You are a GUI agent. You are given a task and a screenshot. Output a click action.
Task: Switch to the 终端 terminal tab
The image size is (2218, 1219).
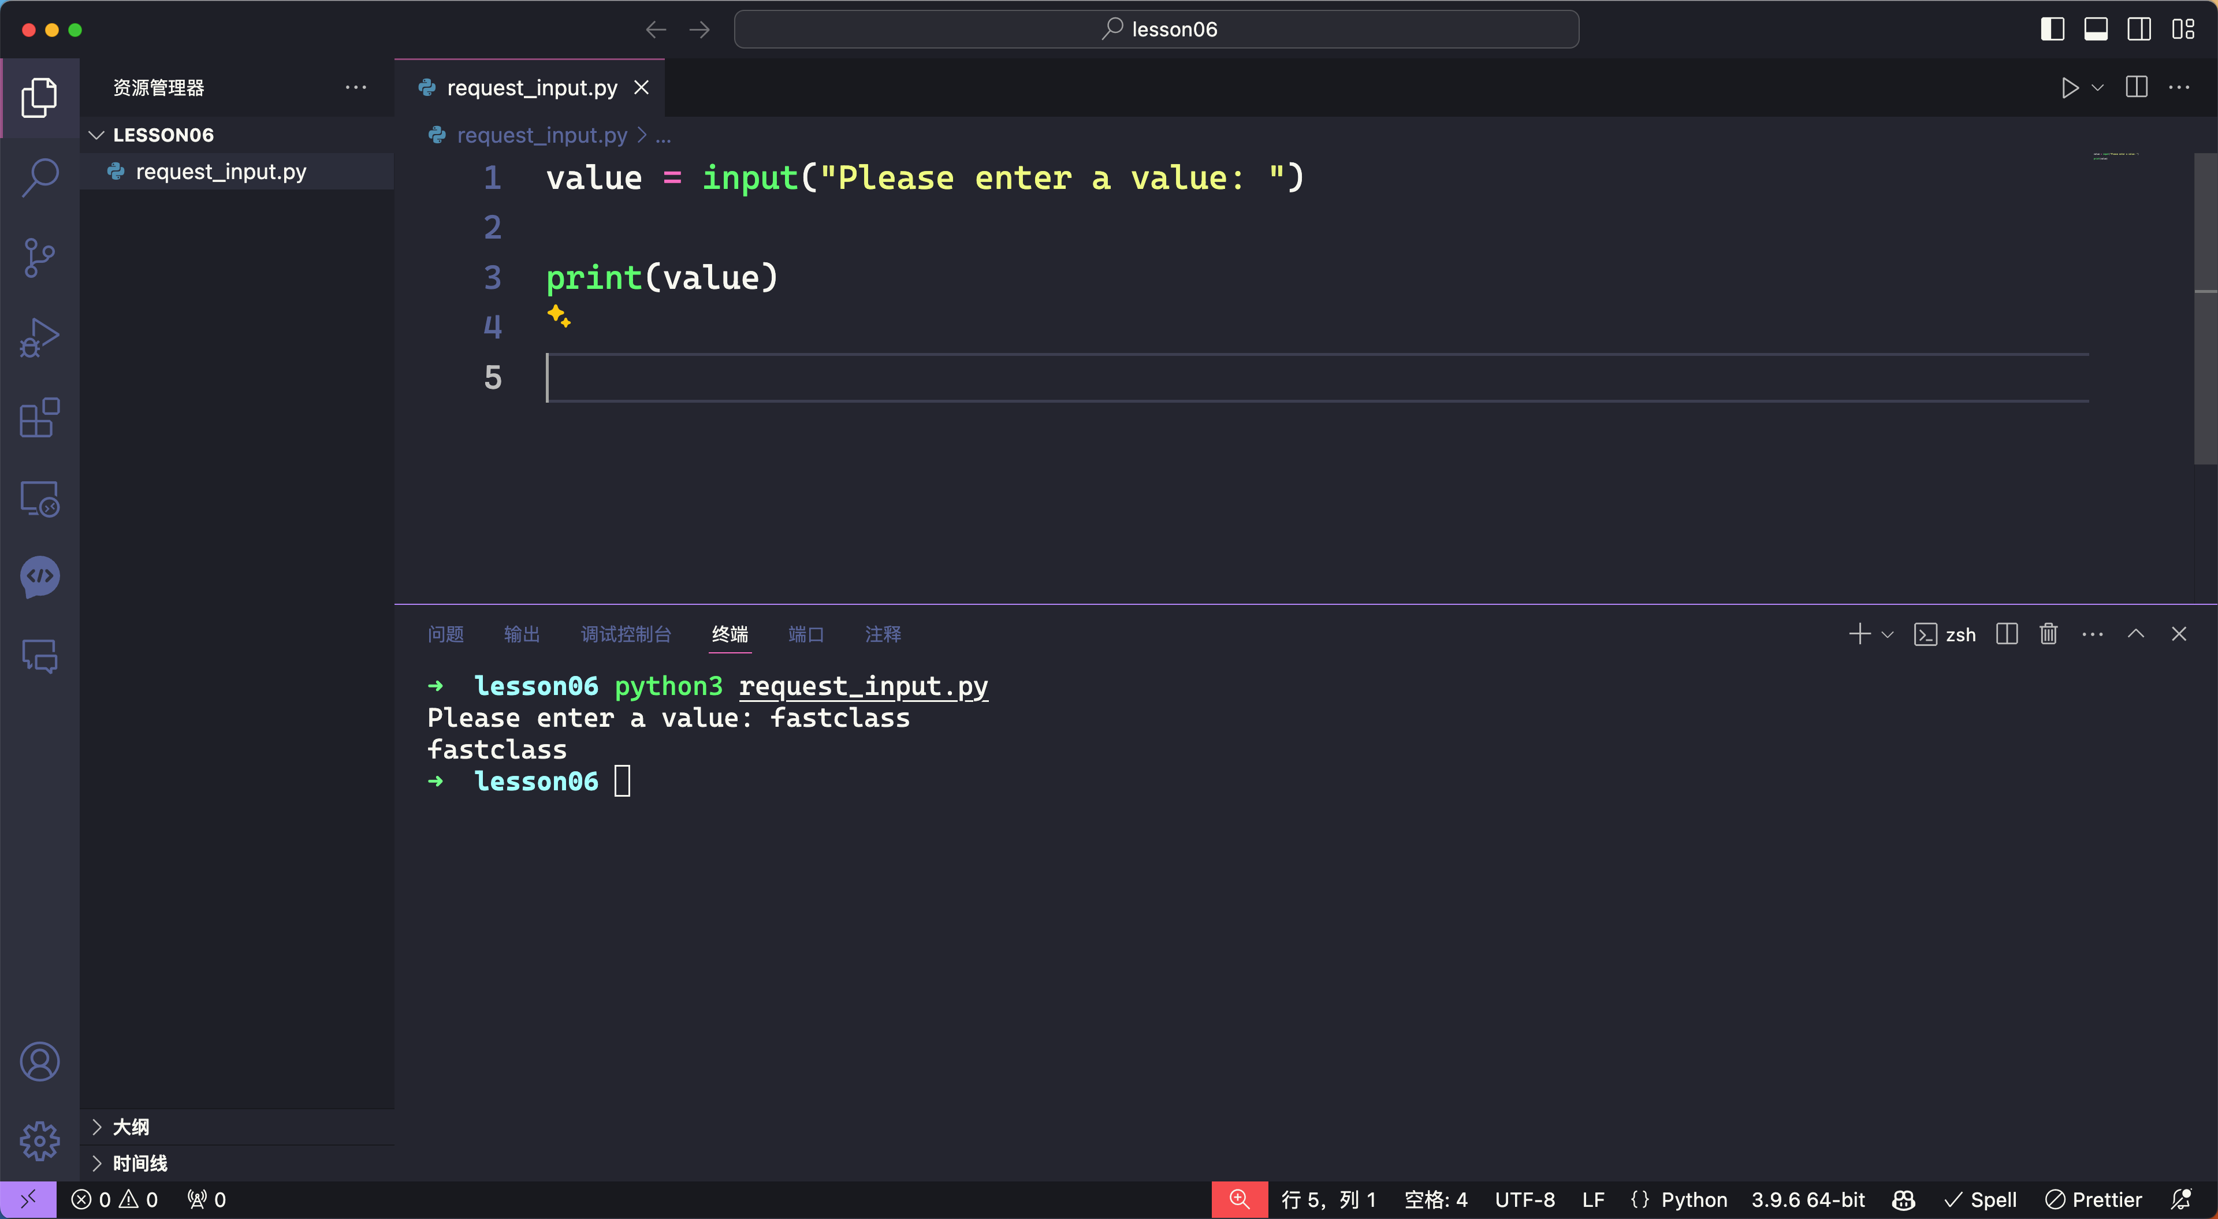730,634
